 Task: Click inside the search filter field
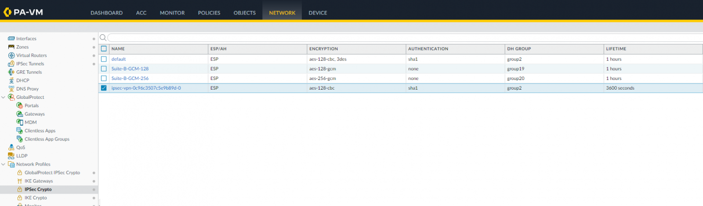(395, 38)
